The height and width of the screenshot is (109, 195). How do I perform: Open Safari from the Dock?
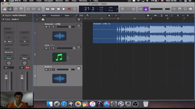[x=64, y=104]
